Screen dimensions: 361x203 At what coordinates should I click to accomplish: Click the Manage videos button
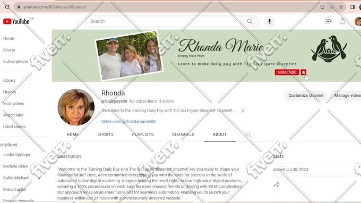click(x=346, y=96)
